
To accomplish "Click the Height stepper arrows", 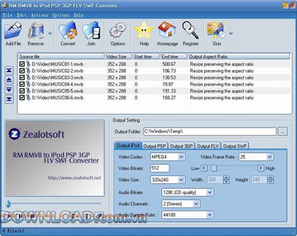I will pyautogui.click(x=270, y=180).
